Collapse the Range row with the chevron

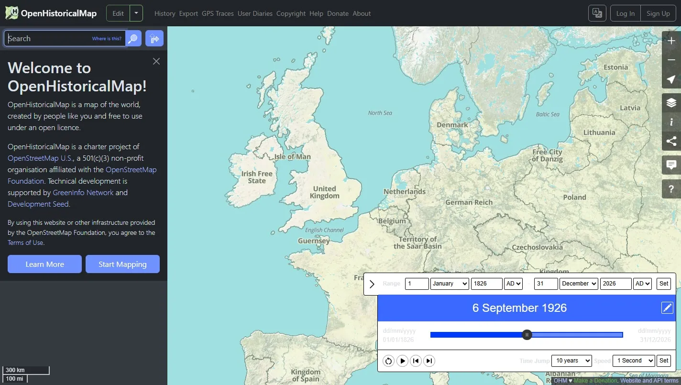click(x=372, y=284)
